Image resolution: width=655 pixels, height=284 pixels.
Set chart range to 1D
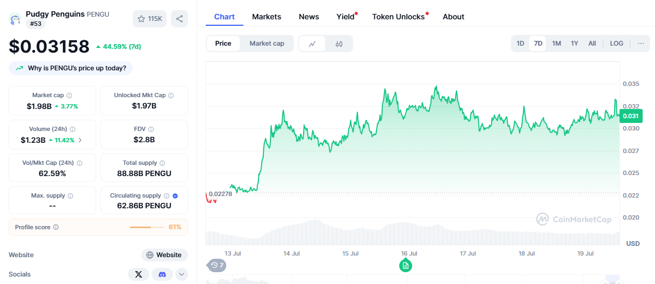point(520,43)
